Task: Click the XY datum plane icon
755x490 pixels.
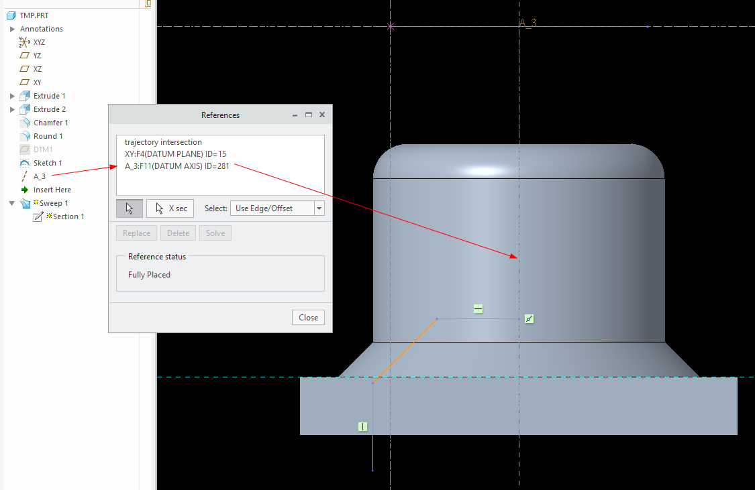Action: pos(23,82)
